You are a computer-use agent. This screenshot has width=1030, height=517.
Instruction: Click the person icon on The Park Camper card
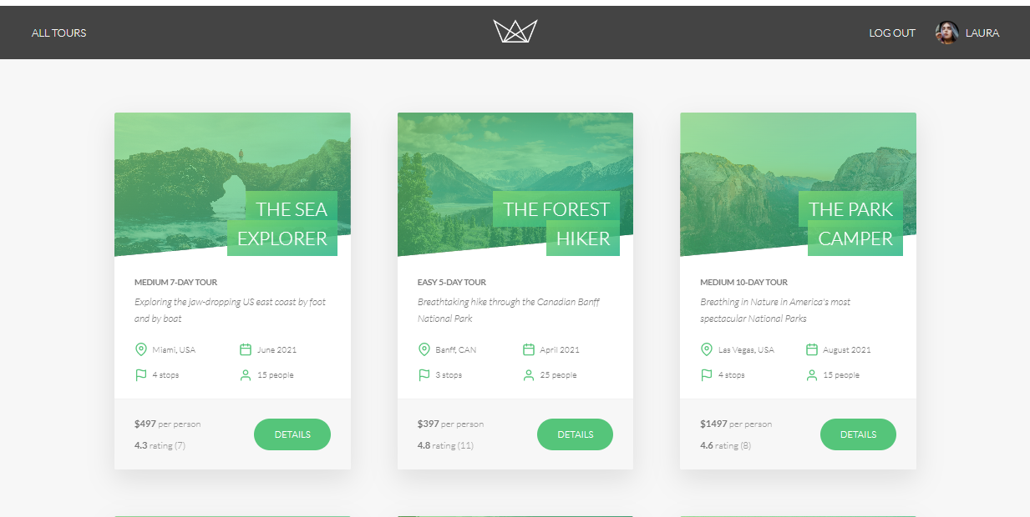[x=812, y=375]
